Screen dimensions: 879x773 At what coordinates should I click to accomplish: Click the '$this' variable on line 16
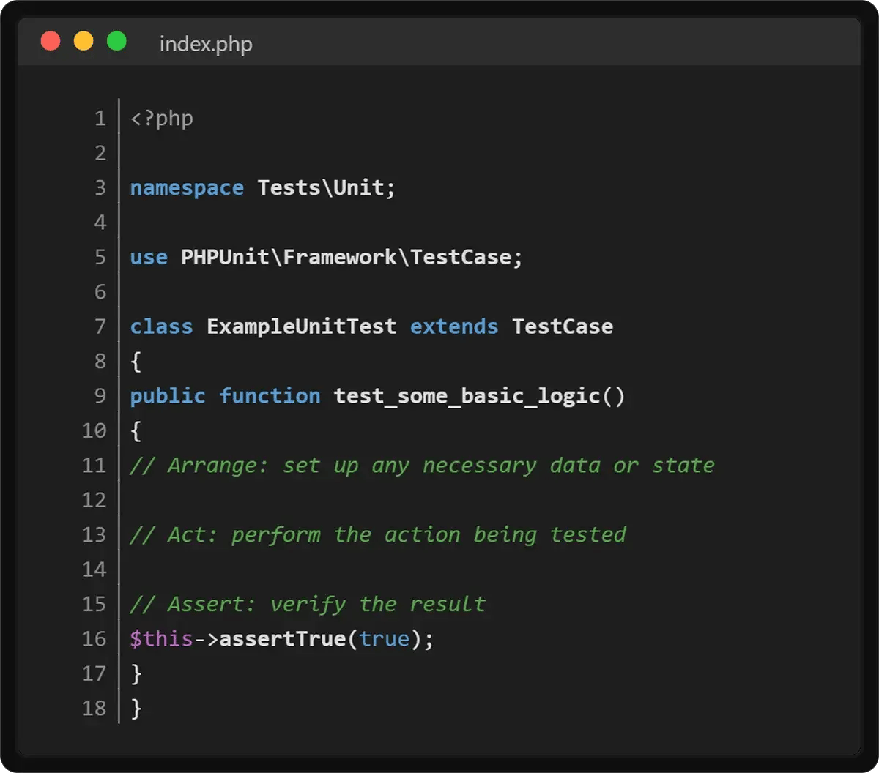pos(161,639)
